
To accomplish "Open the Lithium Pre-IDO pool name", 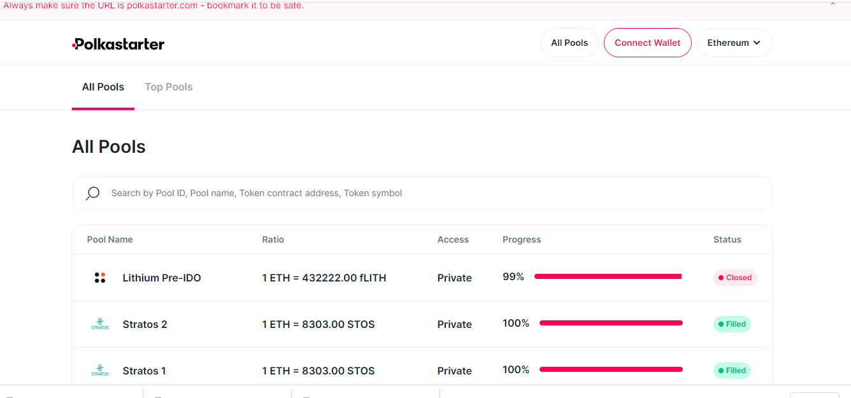I will (162, 278).
